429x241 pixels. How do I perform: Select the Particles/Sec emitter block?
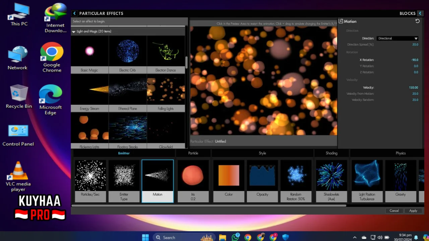click(90, 181)
